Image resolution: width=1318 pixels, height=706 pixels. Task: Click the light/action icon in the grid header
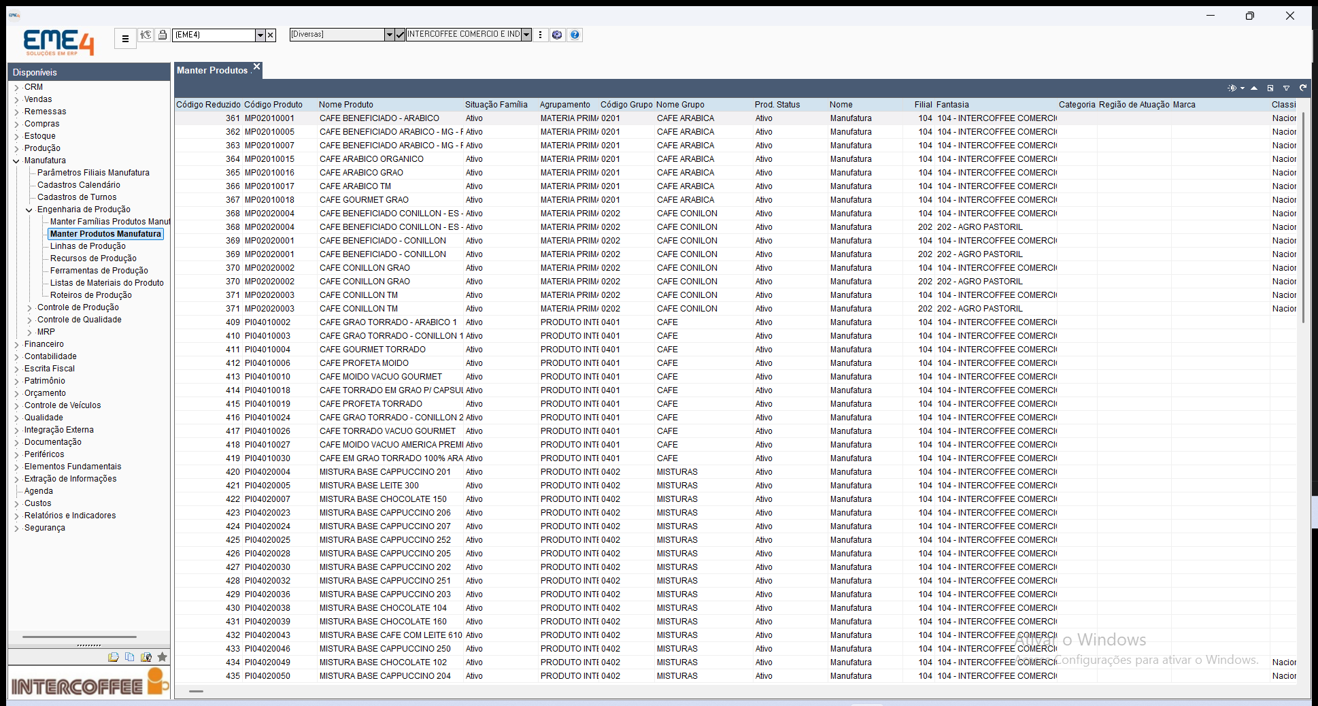[1232, 88]
